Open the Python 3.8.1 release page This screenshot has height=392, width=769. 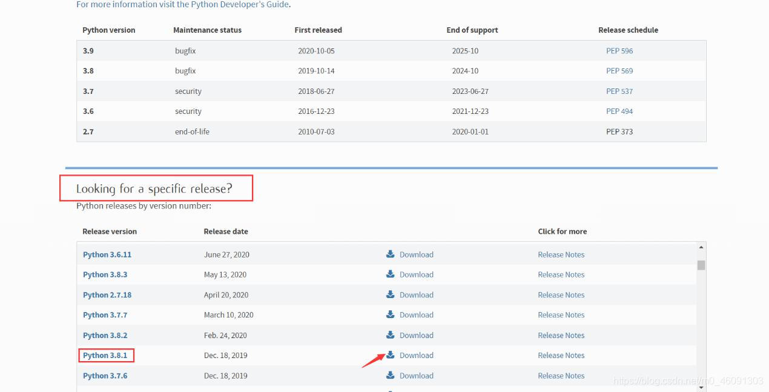pos(105,355)
